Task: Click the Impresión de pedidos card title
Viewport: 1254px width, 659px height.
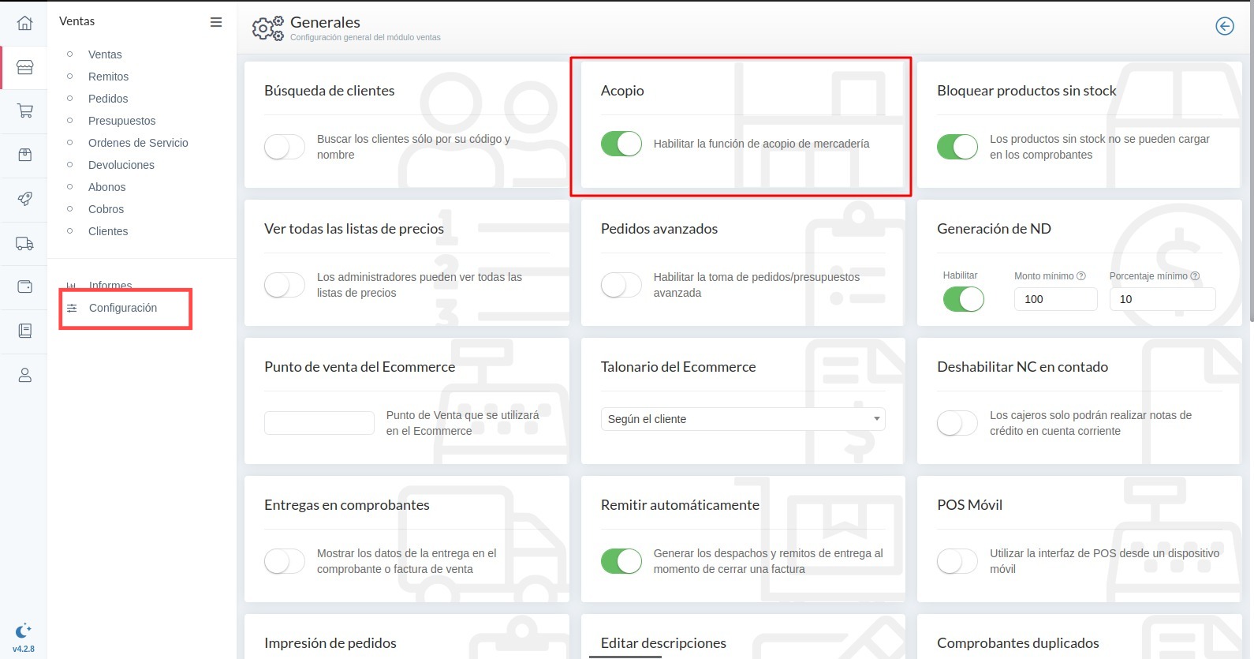Action: (330, 643)
